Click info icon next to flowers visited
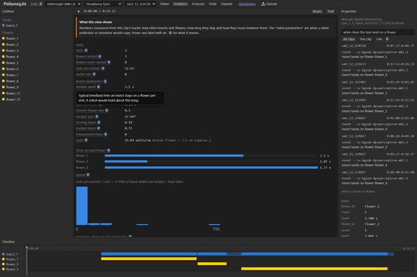 pyautogui.click(x=99, y=56)
